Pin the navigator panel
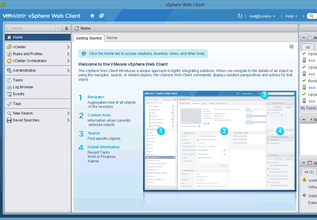Image resolution: width=317 pixels, height=220 pixels. tap(66, 28)
